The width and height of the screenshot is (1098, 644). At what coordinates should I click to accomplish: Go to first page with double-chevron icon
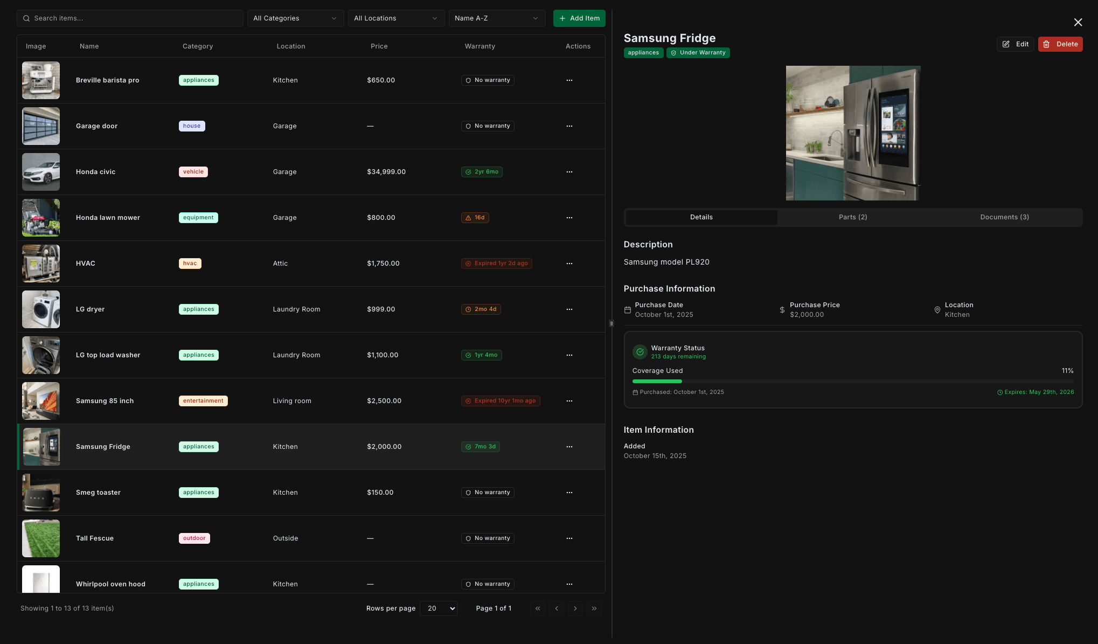click(x=538, y=608)
